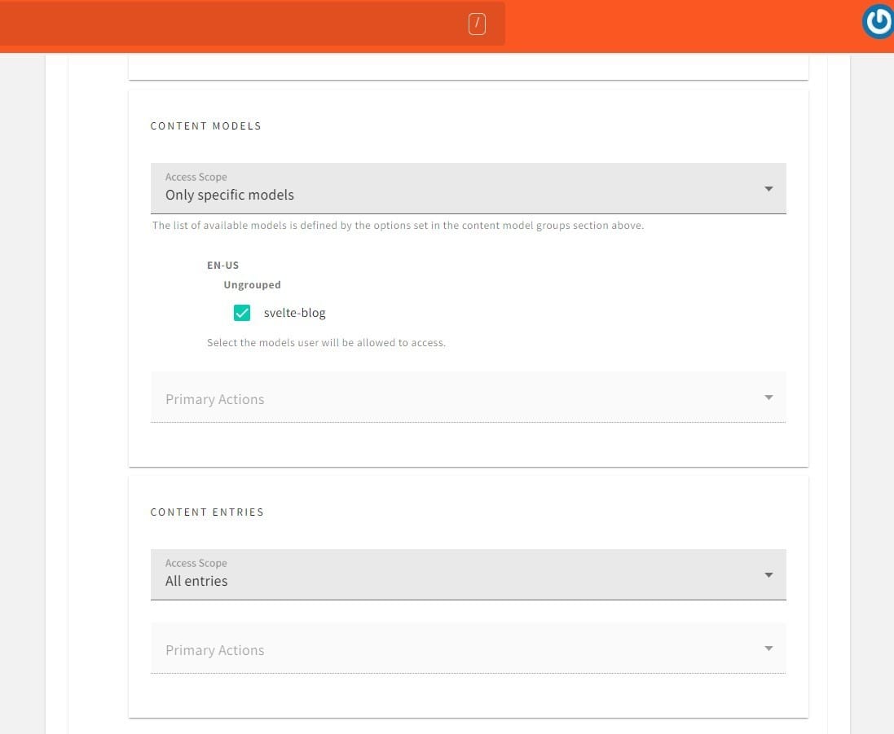This screenshot has height=734, width=894.
Task: Open the 'Only specific models' access scope dropdown
Action: 468,188
